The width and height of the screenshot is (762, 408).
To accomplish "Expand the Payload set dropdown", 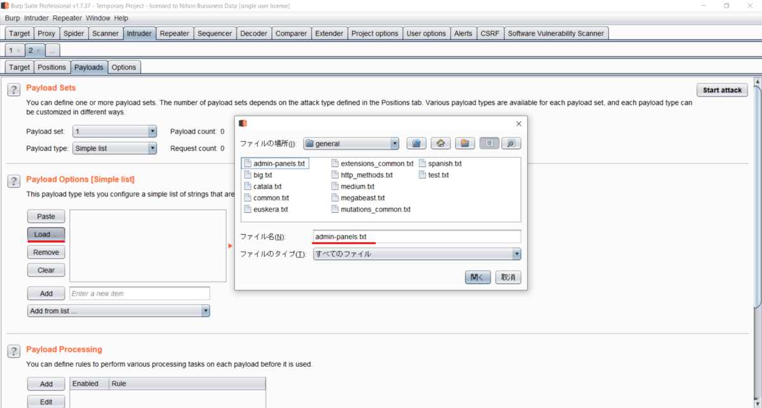I will (x=152, y=132).
